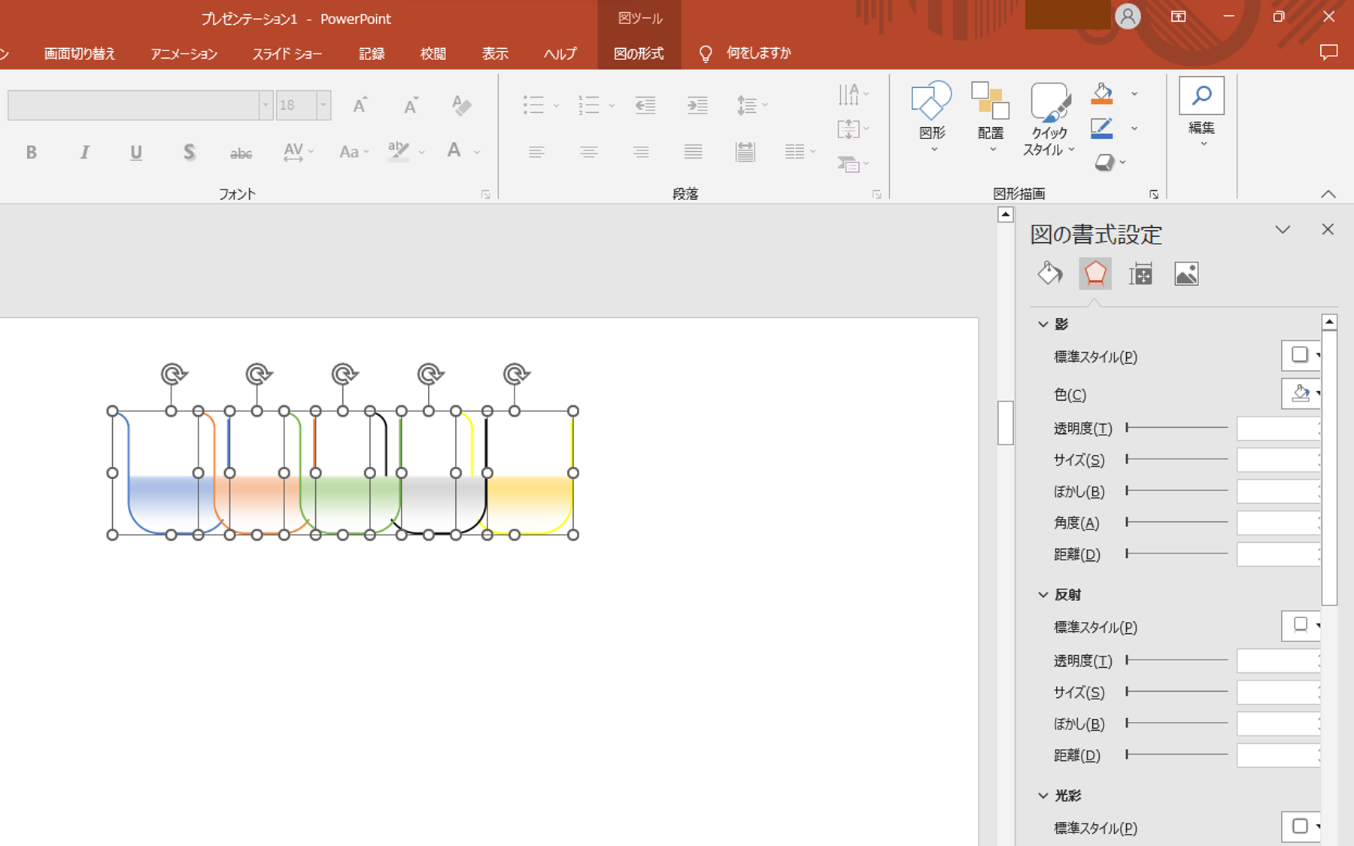The height and width of the screenshot is (846, 1354).
Task: Open クイックスタイル quick styles
Action: 1049,119
